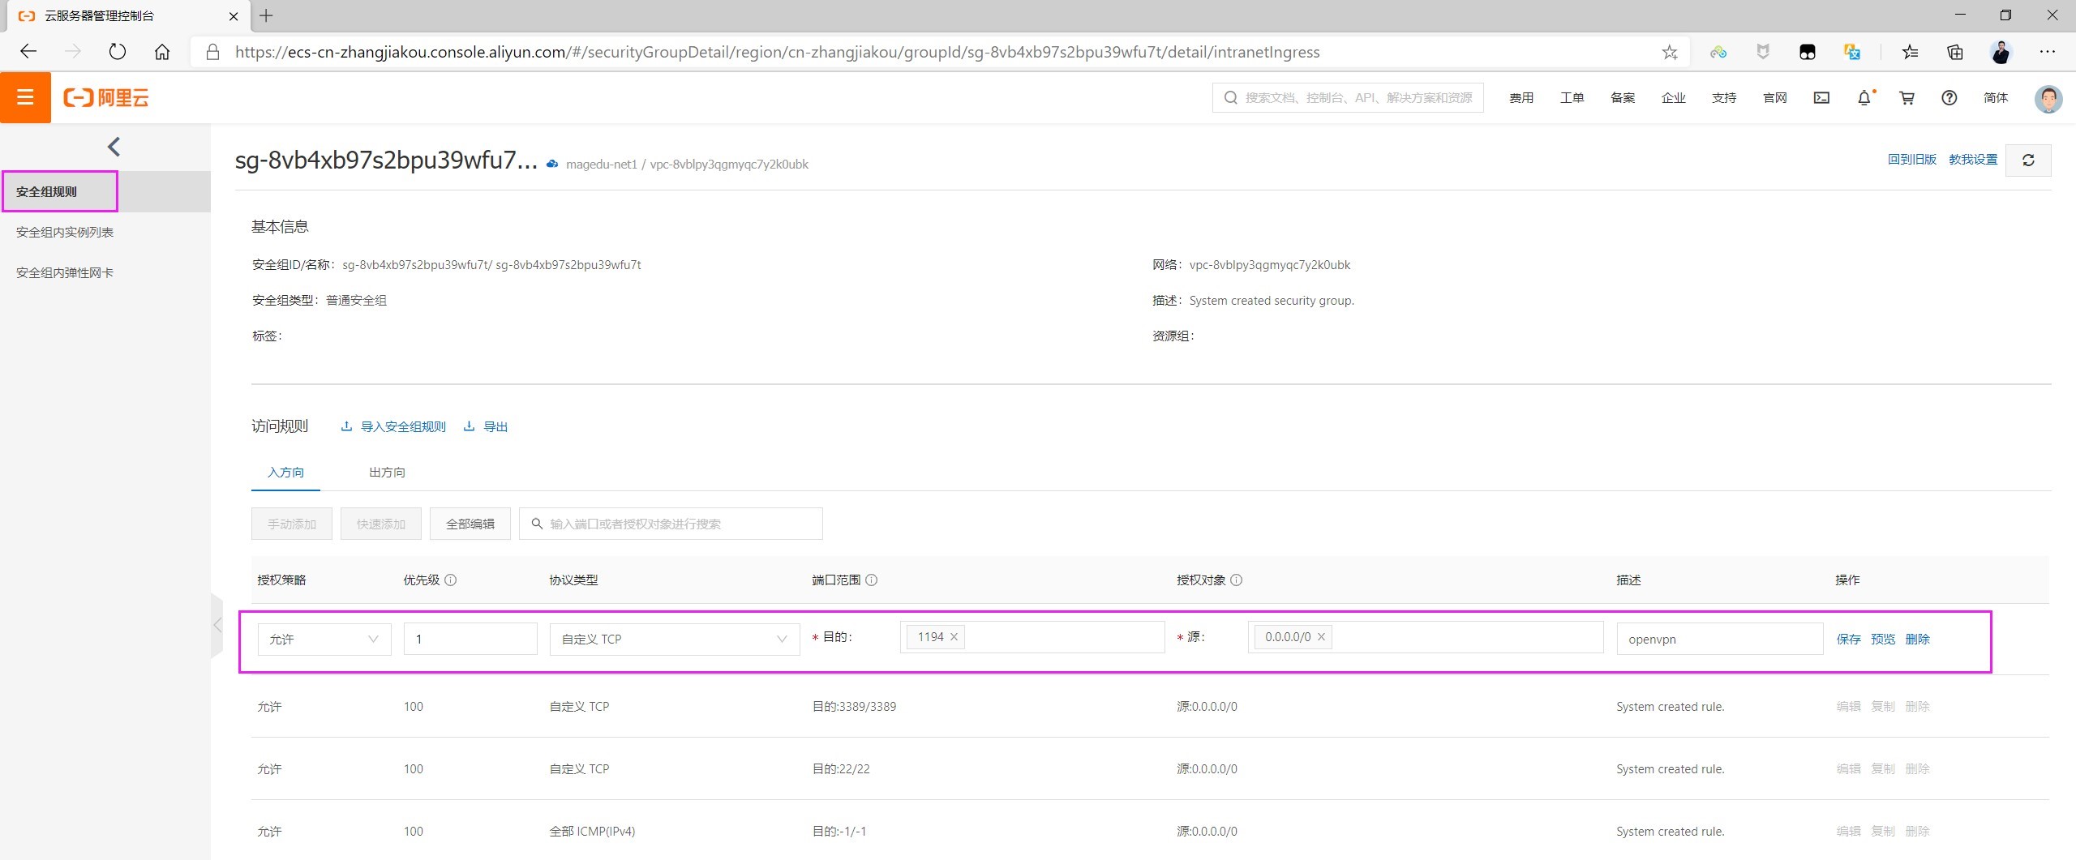2076x860 pixels.
Task: Open 工单 in top navigation
Action: (x=1572, y=97)
